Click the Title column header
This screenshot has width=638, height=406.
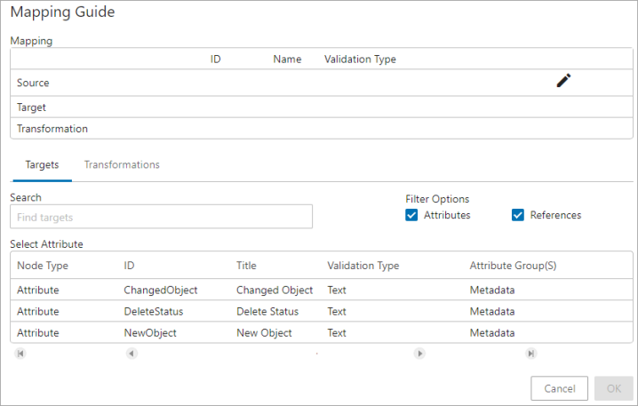246,266
